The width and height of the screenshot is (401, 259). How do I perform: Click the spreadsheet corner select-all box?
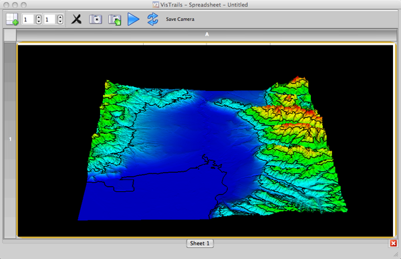tap(10, 35)
